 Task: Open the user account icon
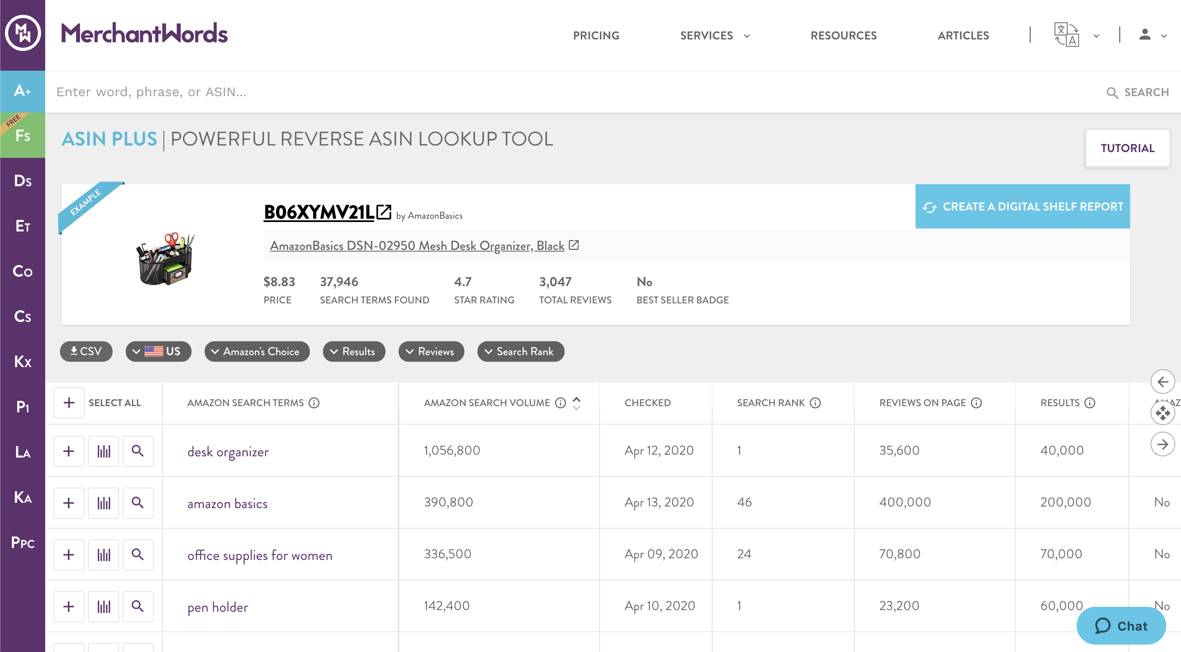(x=1145, y=35)
